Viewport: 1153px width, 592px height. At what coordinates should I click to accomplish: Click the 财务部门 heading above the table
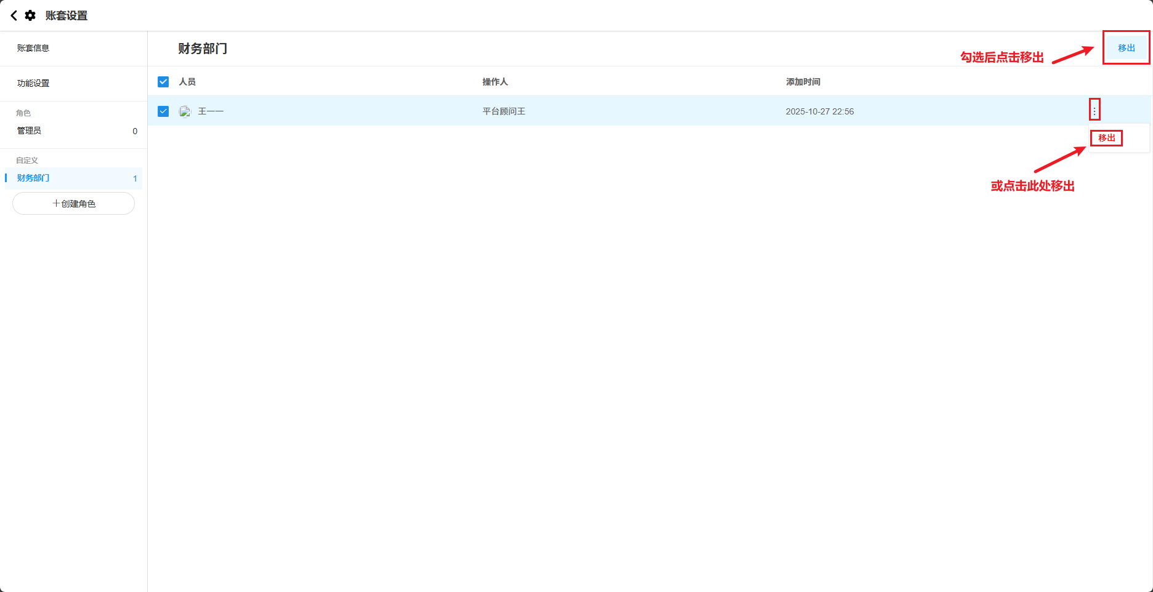click(x=203, y=49)
